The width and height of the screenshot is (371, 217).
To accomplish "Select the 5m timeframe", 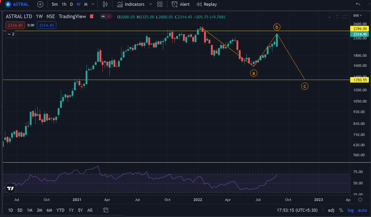I will click(55, 4).
